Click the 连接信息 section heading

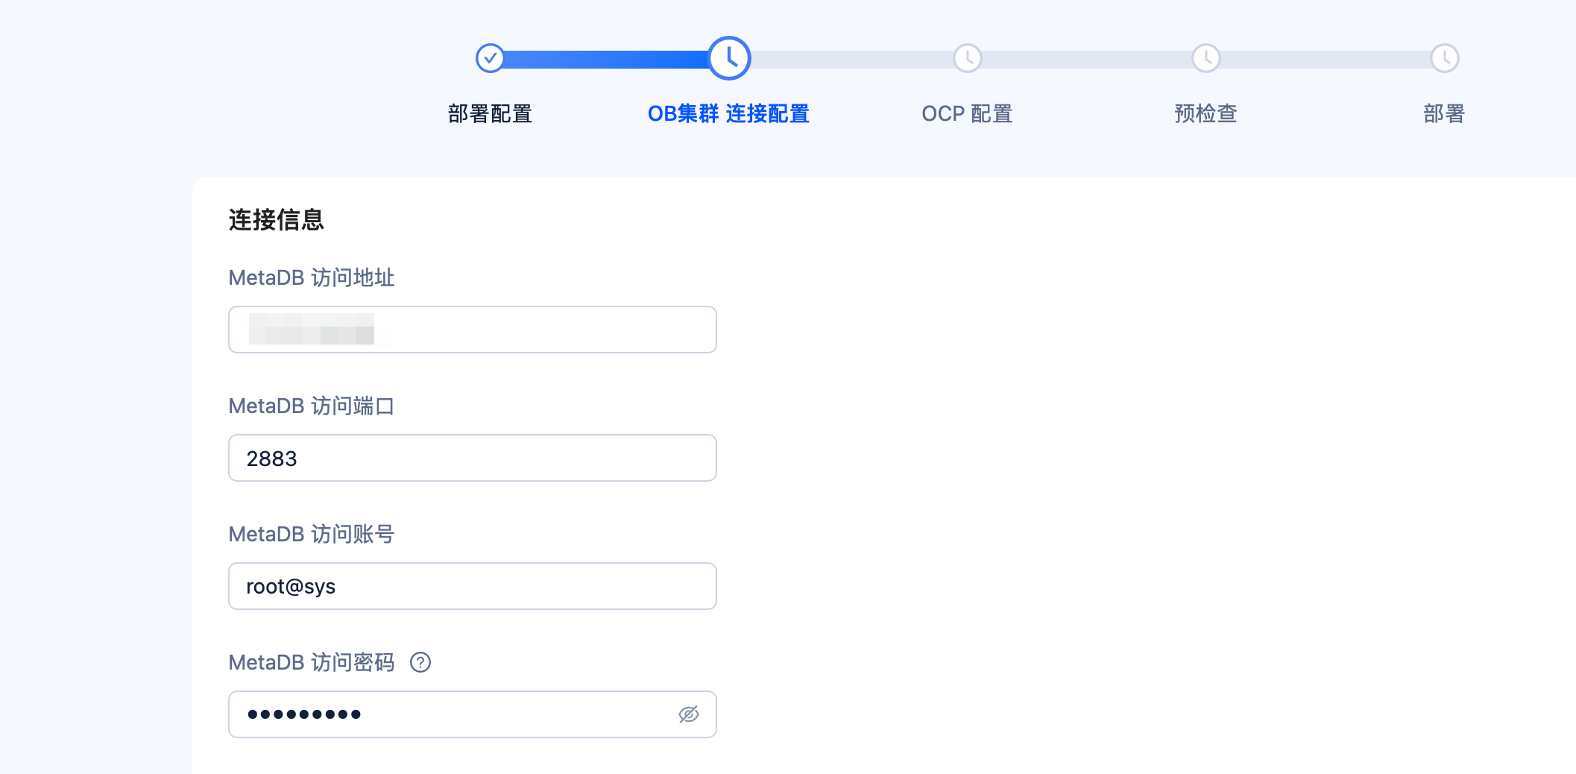tap(276, 220)
